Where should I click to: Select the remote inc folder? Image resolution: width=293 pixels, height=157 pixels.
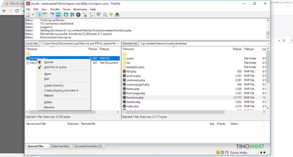coord(128,63)
